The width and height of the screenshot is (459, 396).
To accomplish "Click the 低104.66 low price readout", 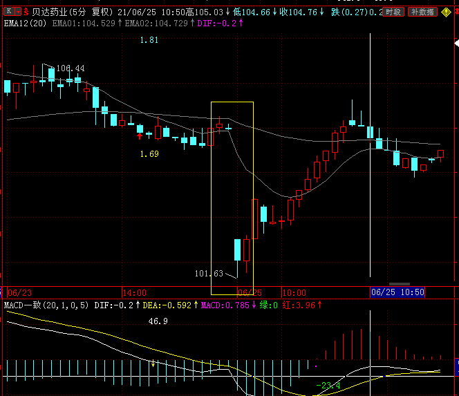I will pos(252,12).
